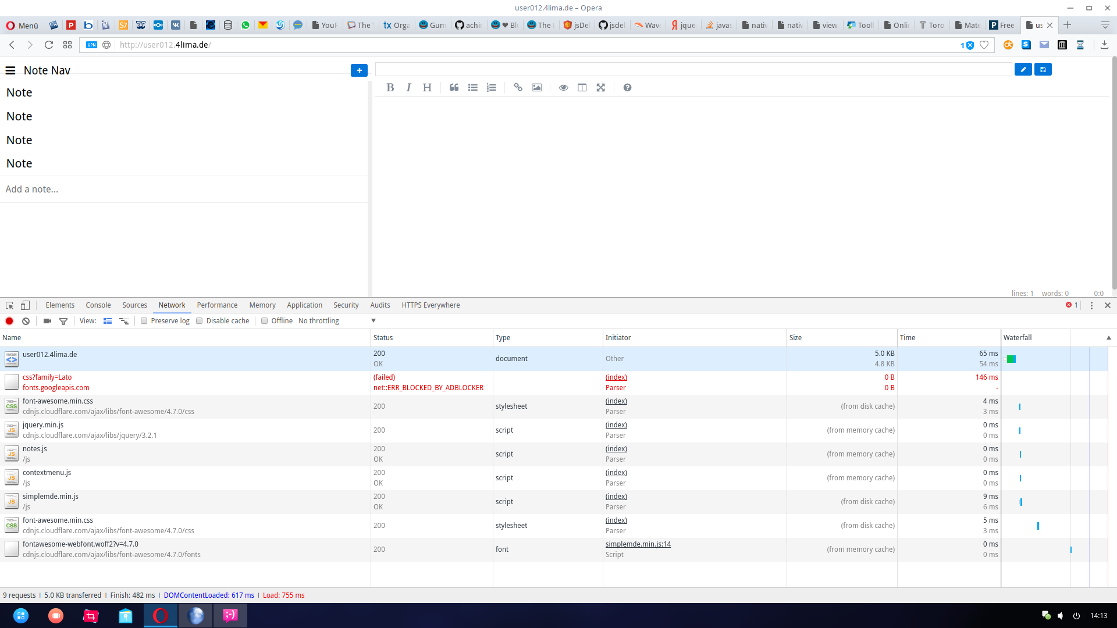Enable the Preserve log checkbox

pos(144,321)
